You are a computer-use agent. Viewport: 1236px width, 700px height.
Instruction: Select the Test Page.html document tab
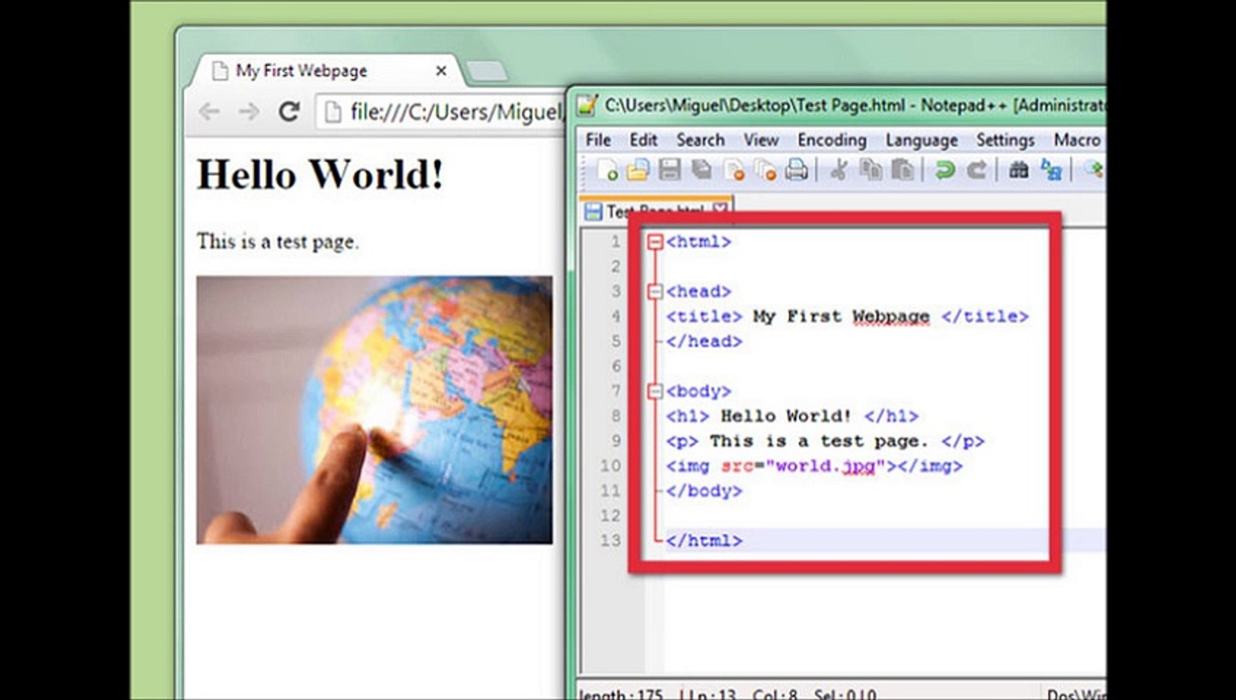point(654,209)
